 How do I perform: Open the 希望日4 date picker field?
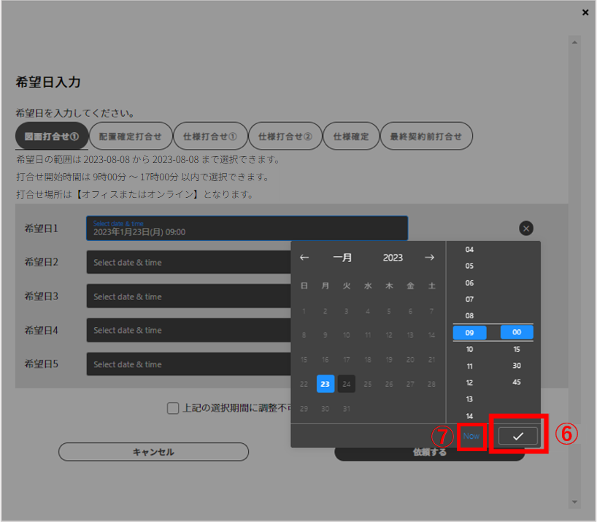(188, 330)
